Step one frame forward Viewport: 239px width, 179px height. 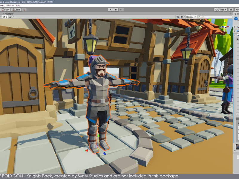click(121, 10)
